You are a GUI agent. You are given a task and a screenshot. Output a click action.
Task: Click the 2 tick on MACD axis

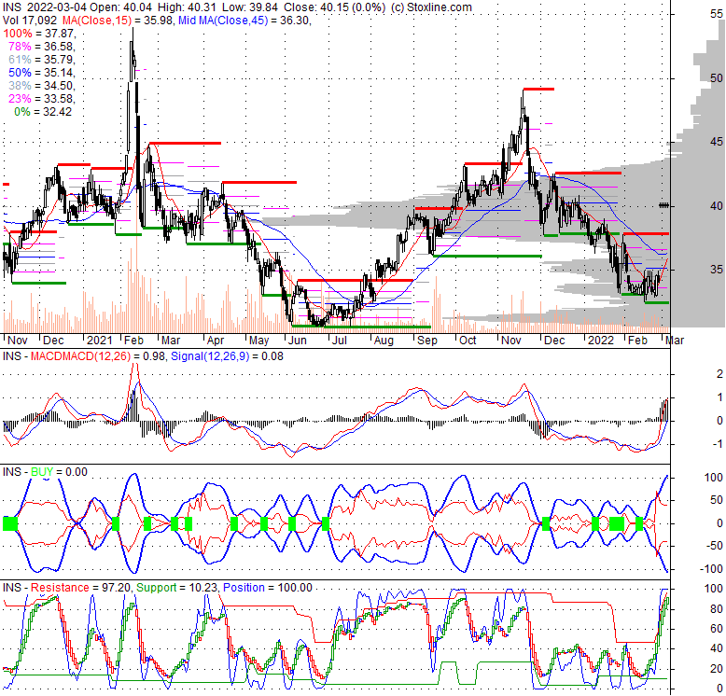719,374
